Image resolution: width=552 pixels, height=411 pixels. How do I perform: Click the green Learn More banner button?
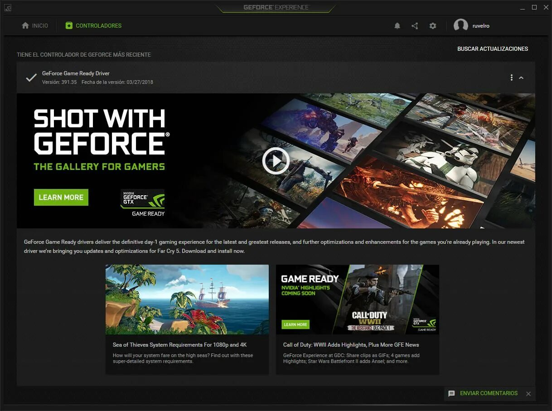click(x=61, y=197)
